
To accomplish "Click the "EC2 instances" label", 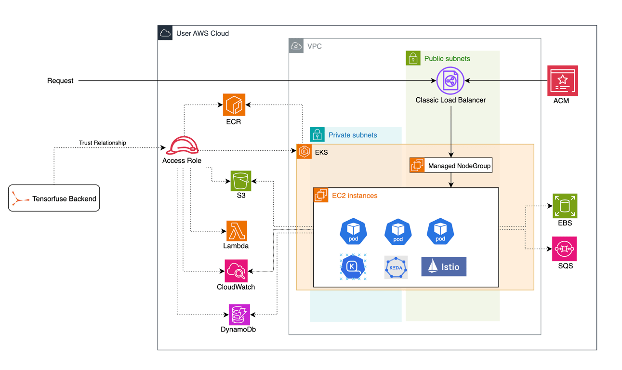I will click(355, 196).
